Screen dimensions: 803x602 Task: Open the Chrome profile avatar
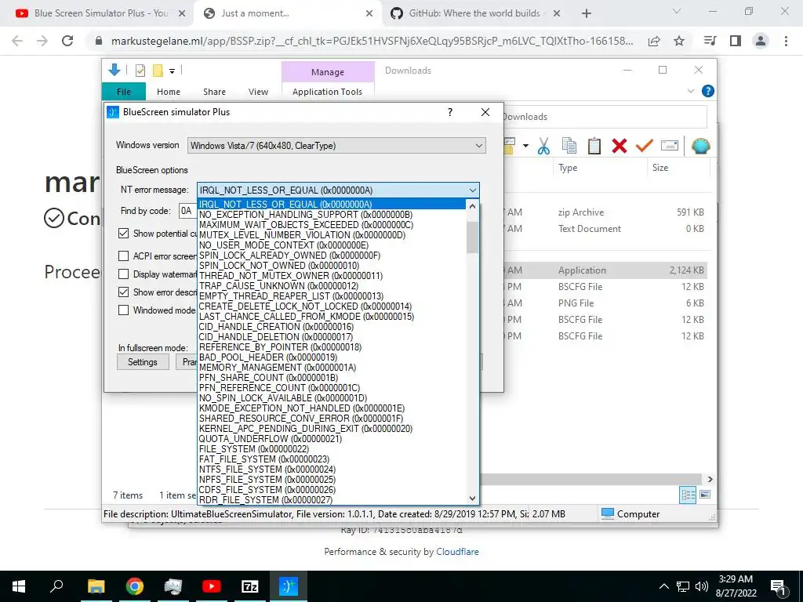[x=761, y=41]
